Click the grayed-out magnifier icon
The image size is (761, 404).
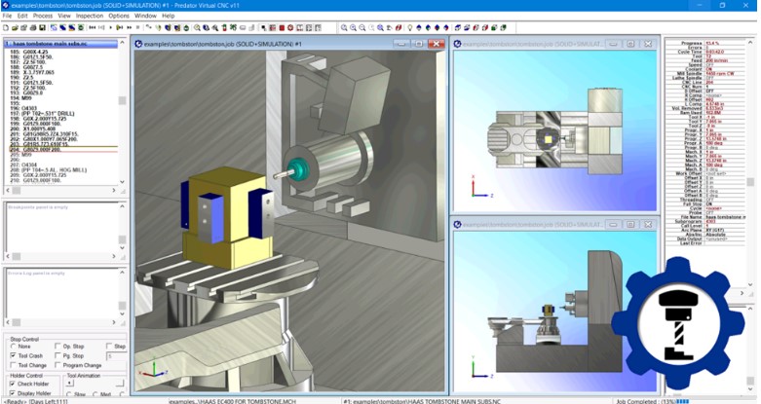371,27
